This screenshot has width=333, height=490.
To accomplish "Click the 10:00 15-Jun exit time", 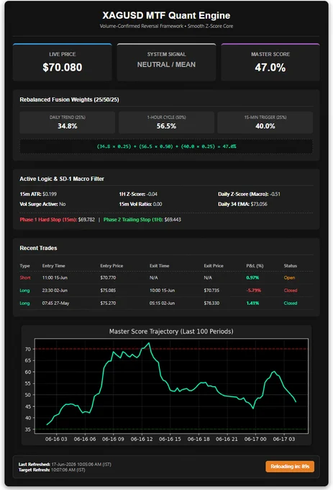I will (x=162, y=290).
